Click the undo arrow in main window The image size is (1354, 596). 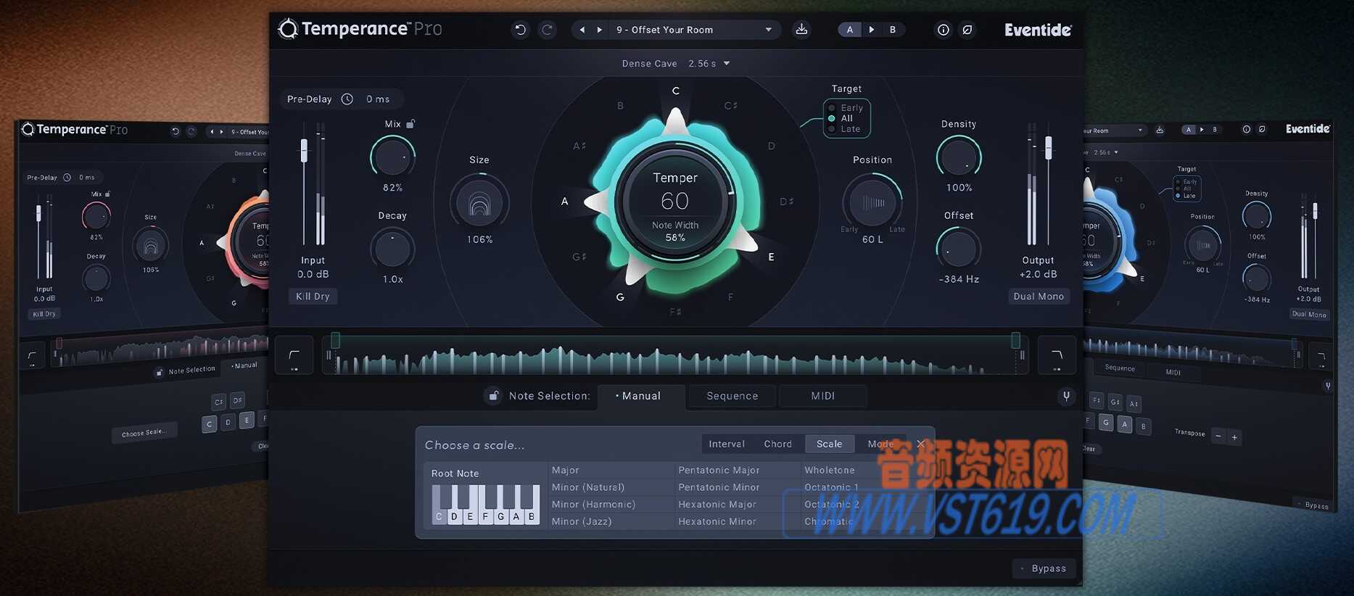520,30
